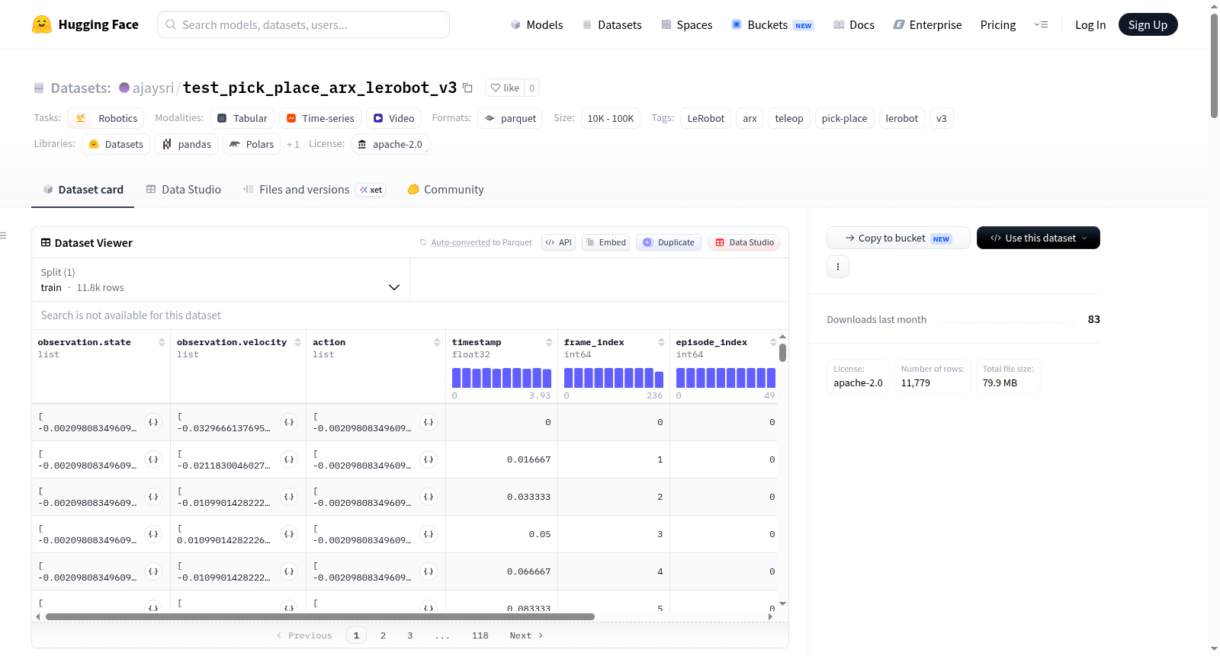The width and height of the screenshot is (1220, 656).
Task: Expand action JSON in timestamp 0.033333 row
Action: click(x=429, y=497)
